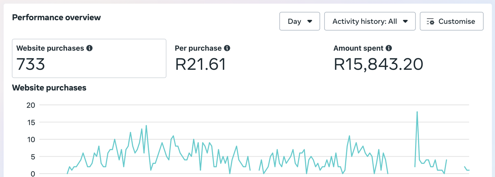
Task: Click the Performance overview heading
Action: pos(56,18)
